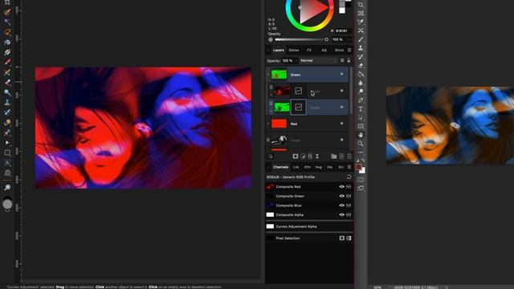
Task: Switch to the Stock tab
Action: [339, 50]
